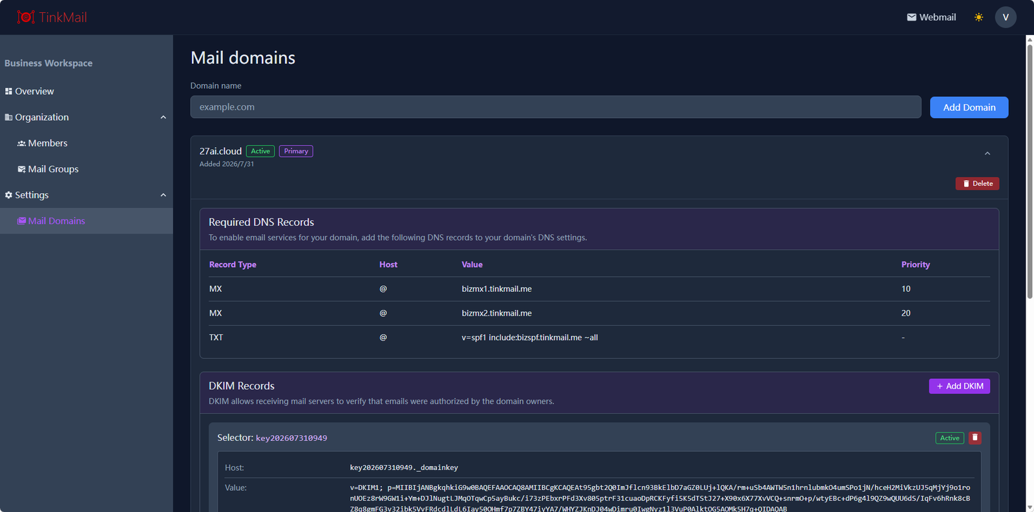Click the Overview grid icon
This screenshot has width=1034, height=512.
[8, 92]
